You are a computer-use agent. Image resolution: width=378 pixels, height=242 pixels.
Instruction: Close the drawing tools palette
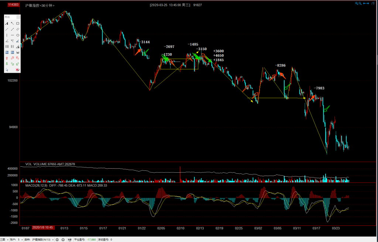tap(19, 17)
